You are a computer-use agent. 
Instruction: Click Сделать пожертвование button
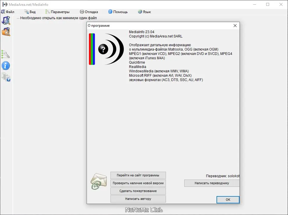point(138,191)
